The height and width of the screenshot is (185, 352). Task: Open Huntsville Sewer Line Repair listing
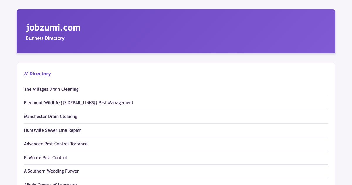pos(53,130)
